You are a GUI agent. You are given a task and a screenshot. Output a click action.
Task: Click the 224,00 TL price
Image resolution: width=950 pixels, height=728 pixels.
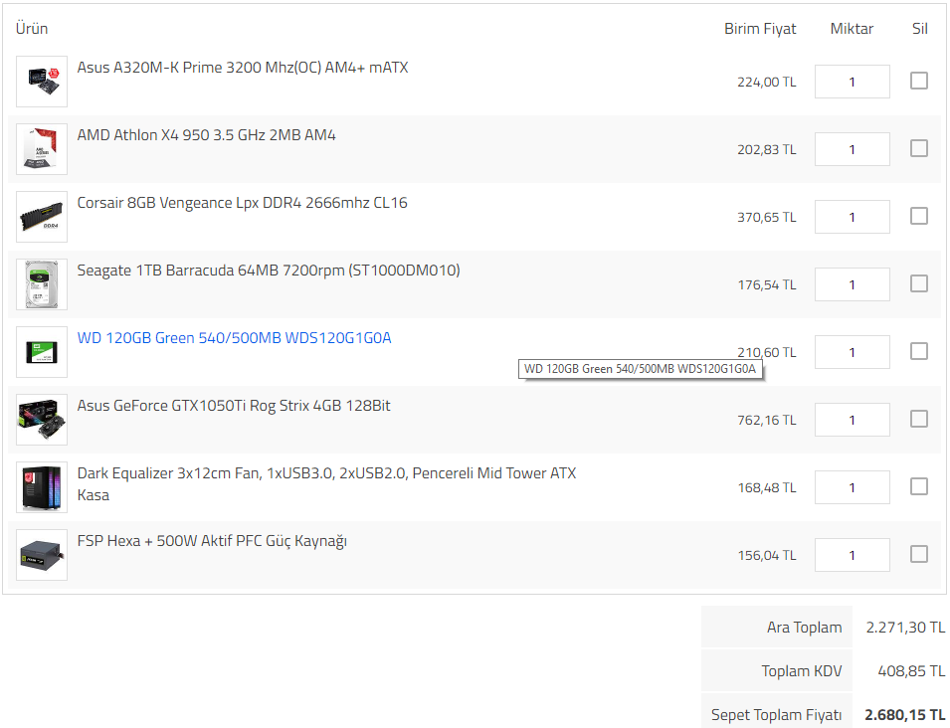pyautogui.click(x=766, y=82)
